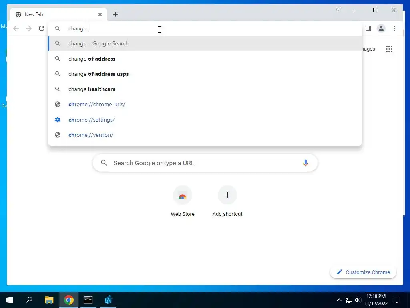Screen dimensions: 410x308
Task: Open Windows taskbar search
Action: pos(29,300)
